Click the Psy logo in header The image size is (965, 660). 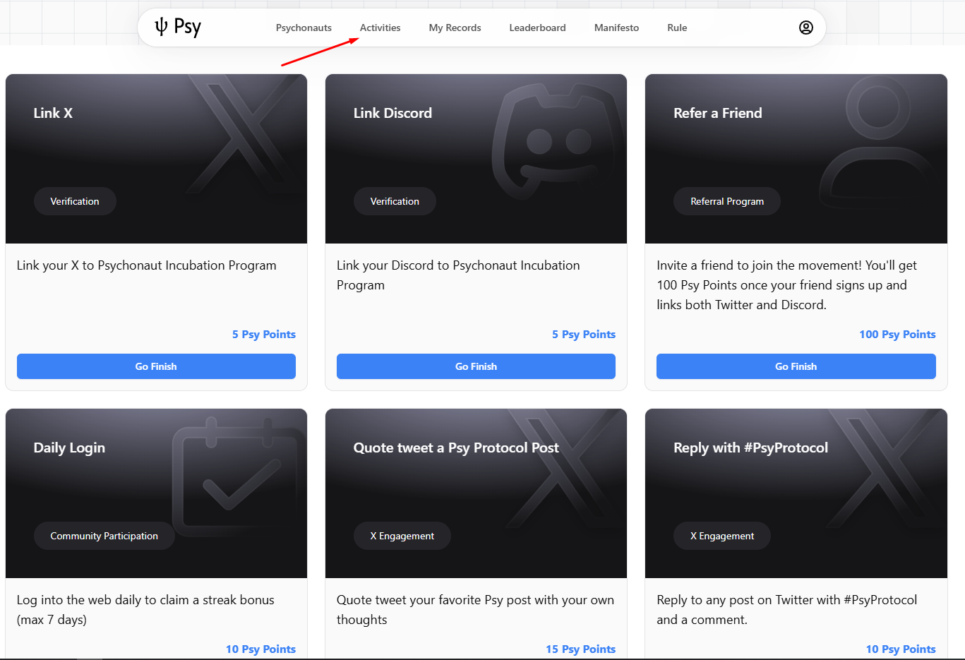178,28
